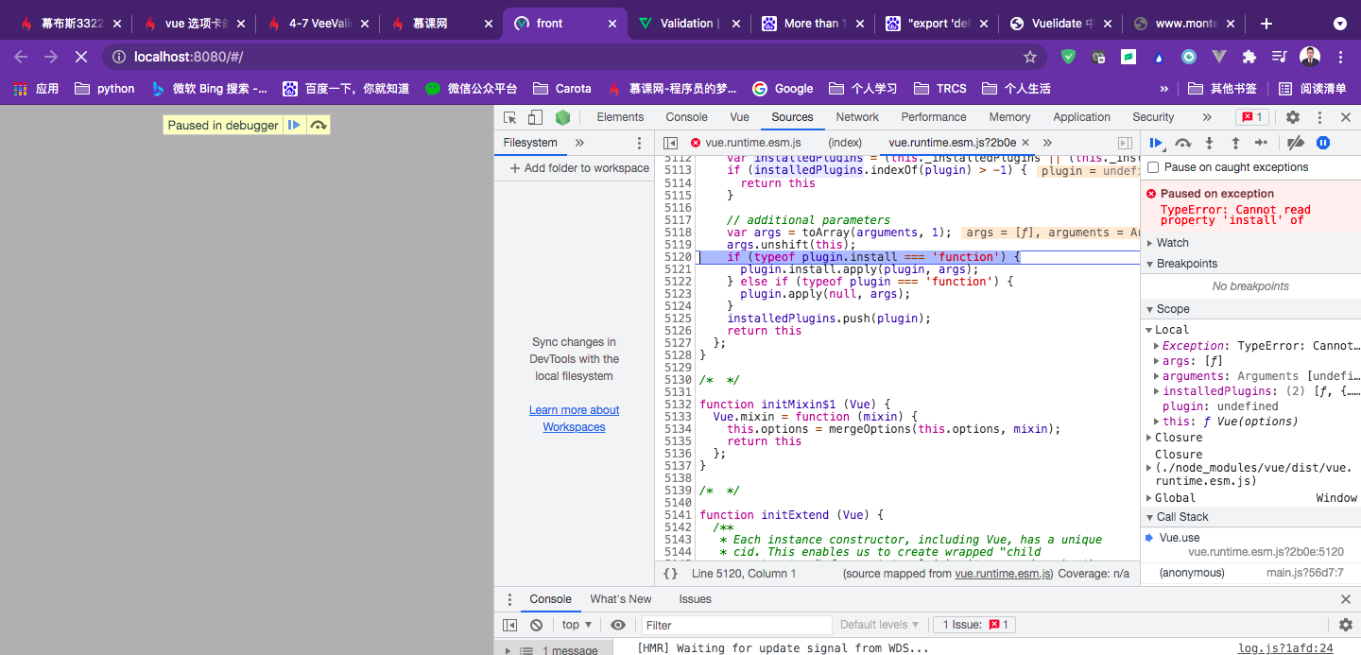
Task: Step into next function call
Action: tap(1209, 143)
